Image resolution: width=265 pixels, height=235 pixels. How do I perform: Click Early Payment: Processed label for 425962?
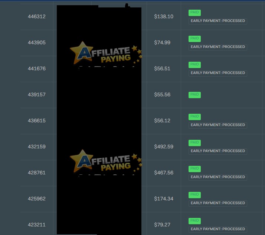click(217, 203)
